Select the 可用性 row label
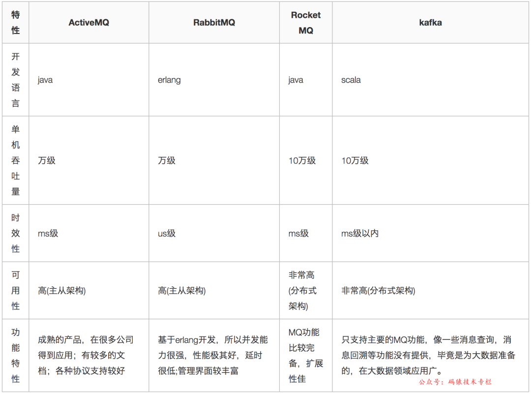Image resolution: width=531 pixels, height=394 pixels. tap(16, 290)
